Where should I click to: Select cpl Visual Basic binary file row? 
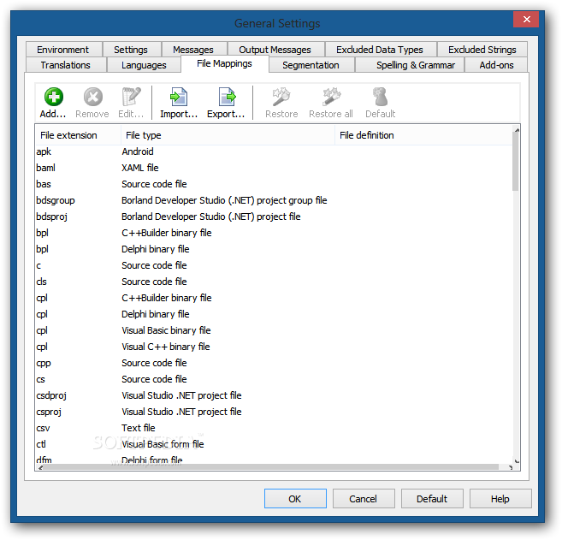coord(274,330)
